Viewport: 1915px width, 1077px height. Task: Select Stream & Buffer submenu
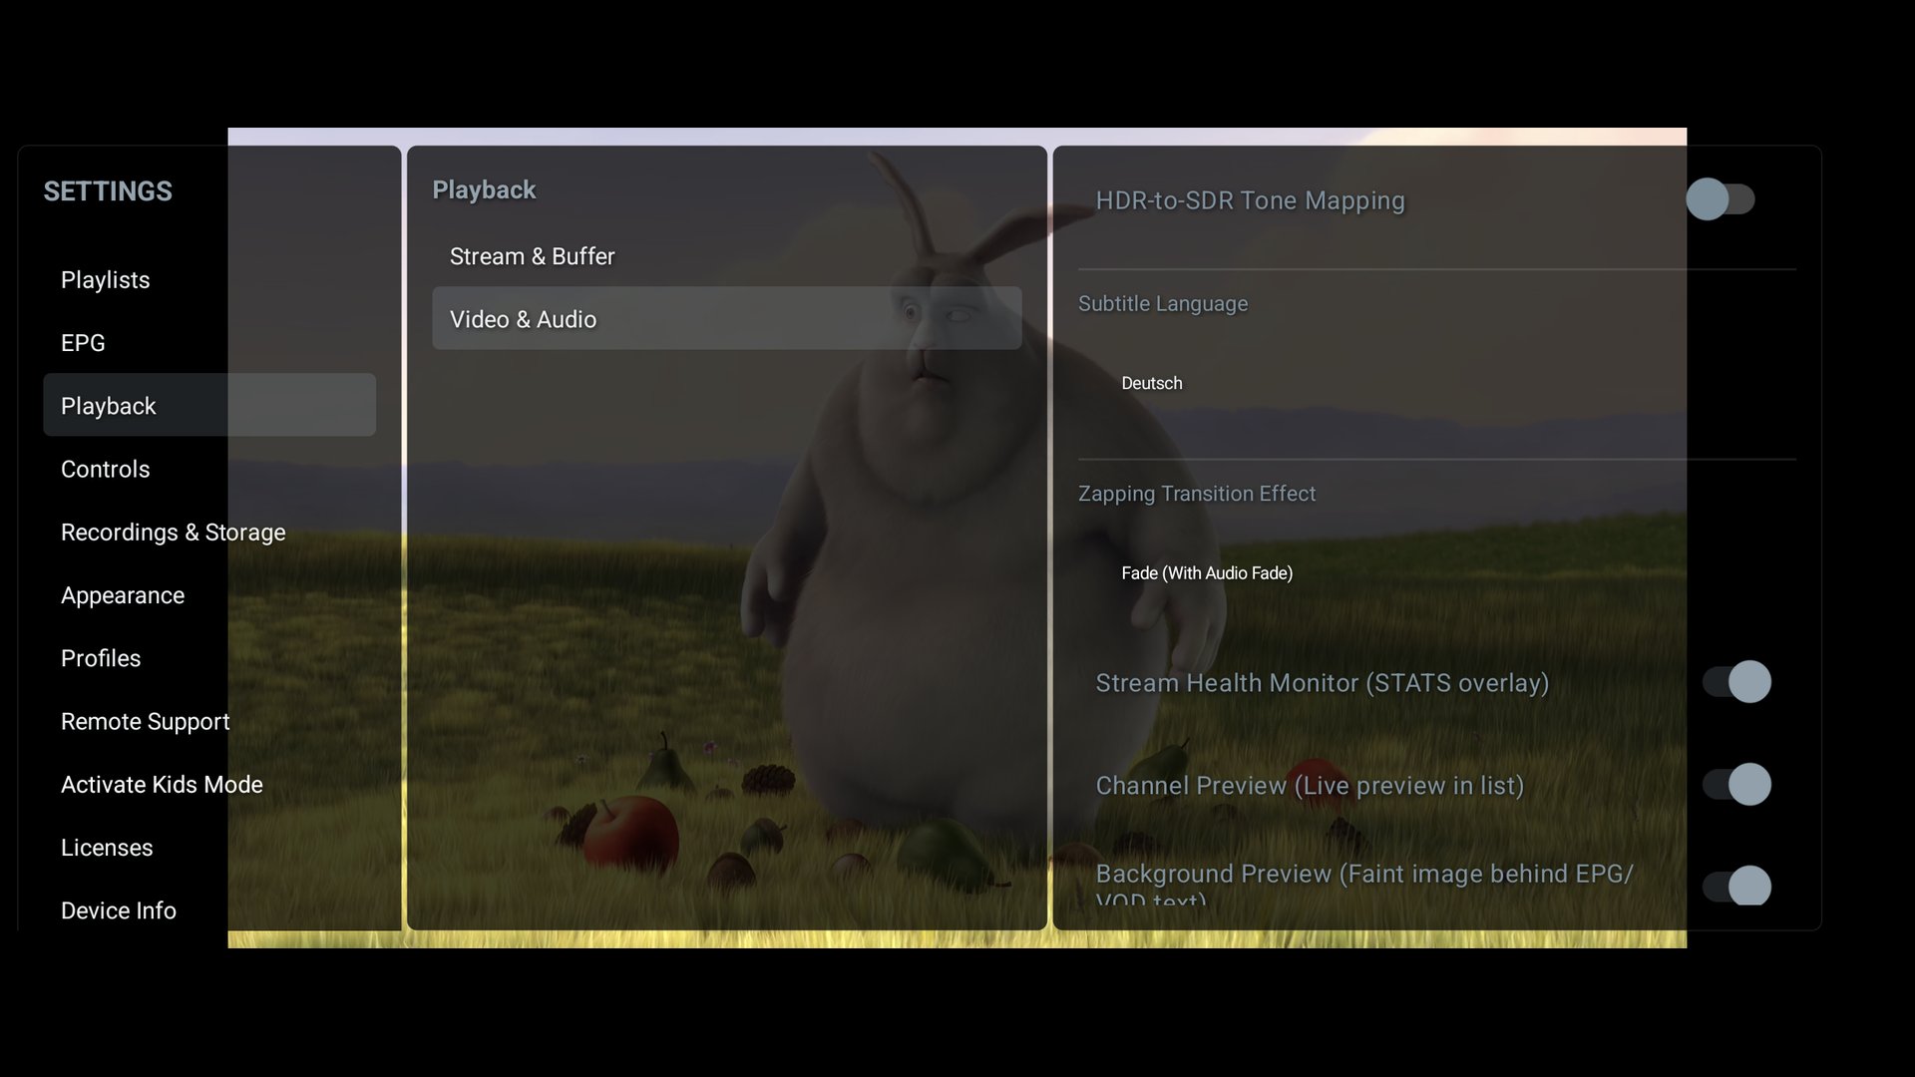(x=727, y=256)
